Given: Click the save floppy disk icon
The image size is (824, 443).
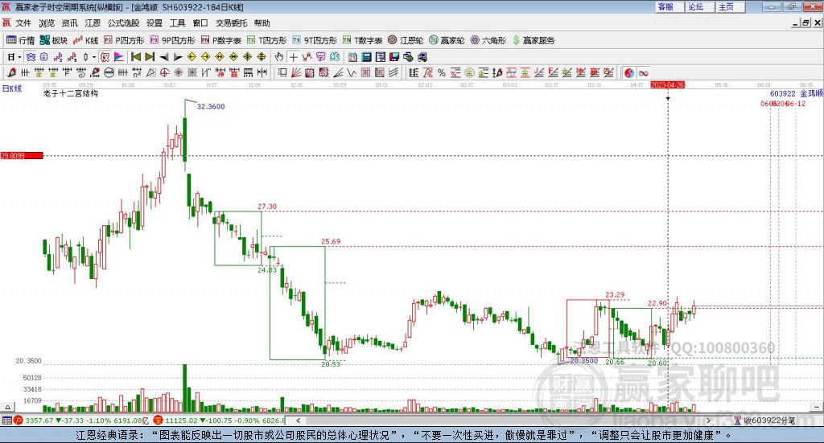Looking at the screenshot, I should (394, 57).
